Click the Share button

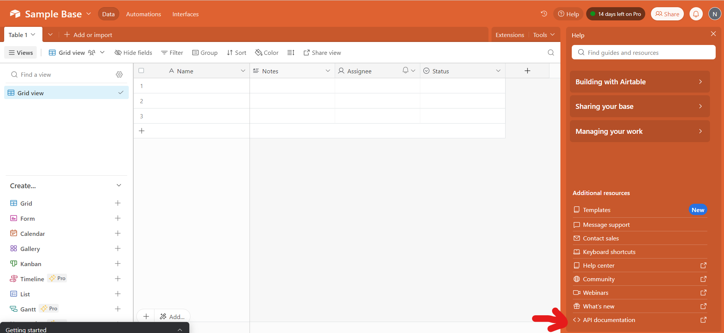[667, 14]
